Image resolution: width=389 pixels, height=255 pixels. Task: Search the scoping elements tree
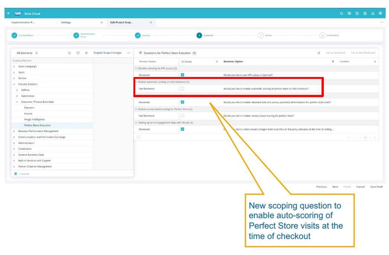70,53
